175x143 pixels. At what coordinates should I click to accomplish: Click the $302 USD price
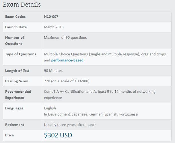coord(58,135)
